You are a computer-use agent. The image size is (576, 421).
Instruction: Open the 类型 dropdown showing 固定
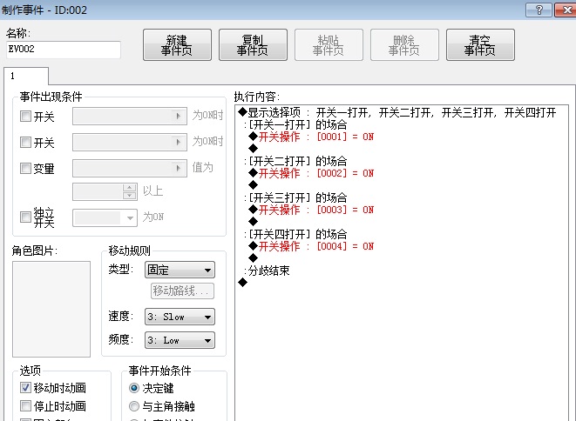[180, 270]
